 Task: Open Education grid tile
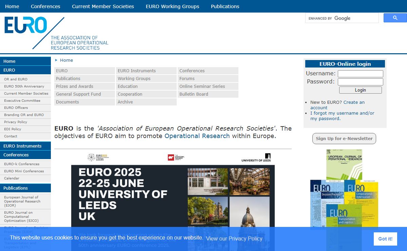146,86
